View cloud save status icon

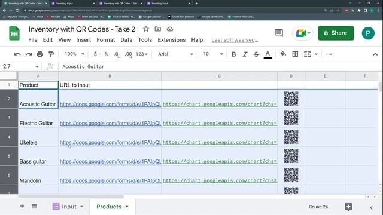coord(170,29)
